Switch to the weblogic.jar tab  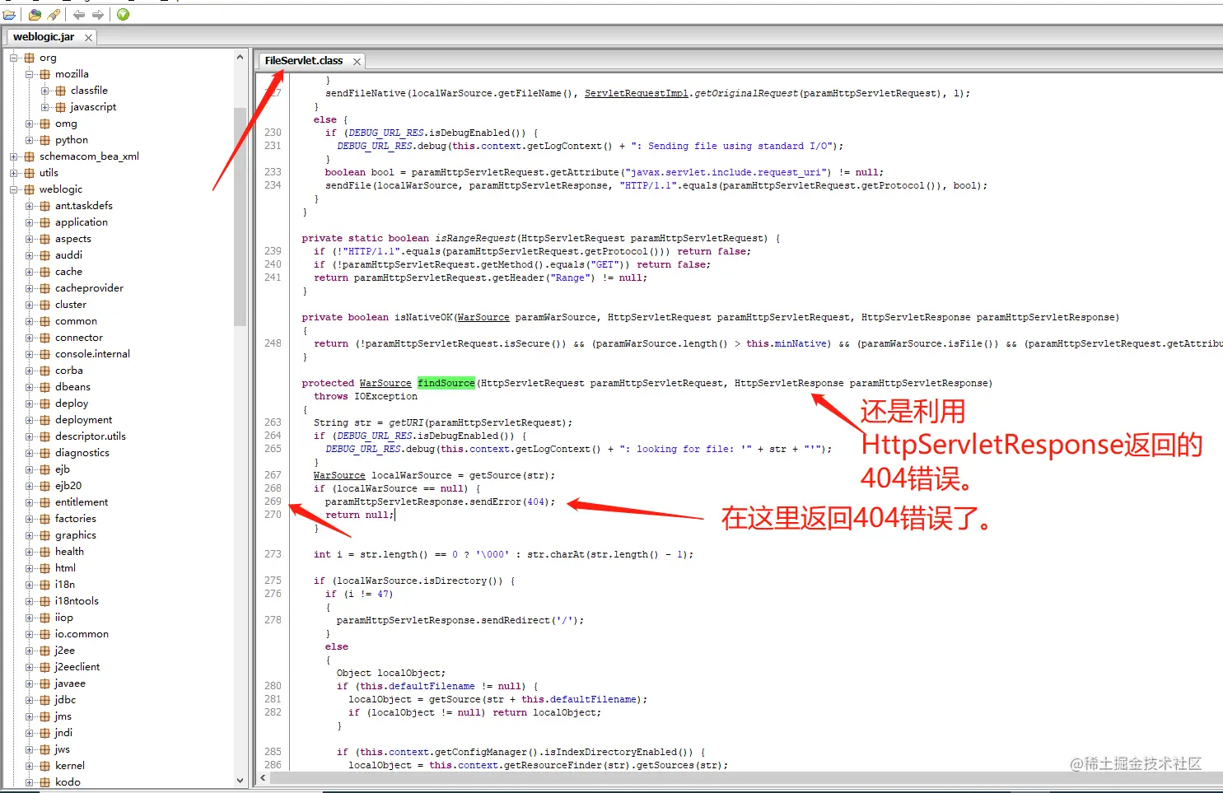45,36
